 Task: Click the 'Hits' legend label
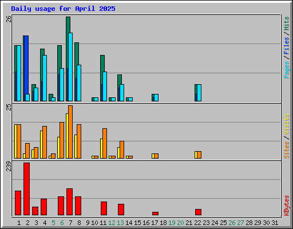point(286,23)
